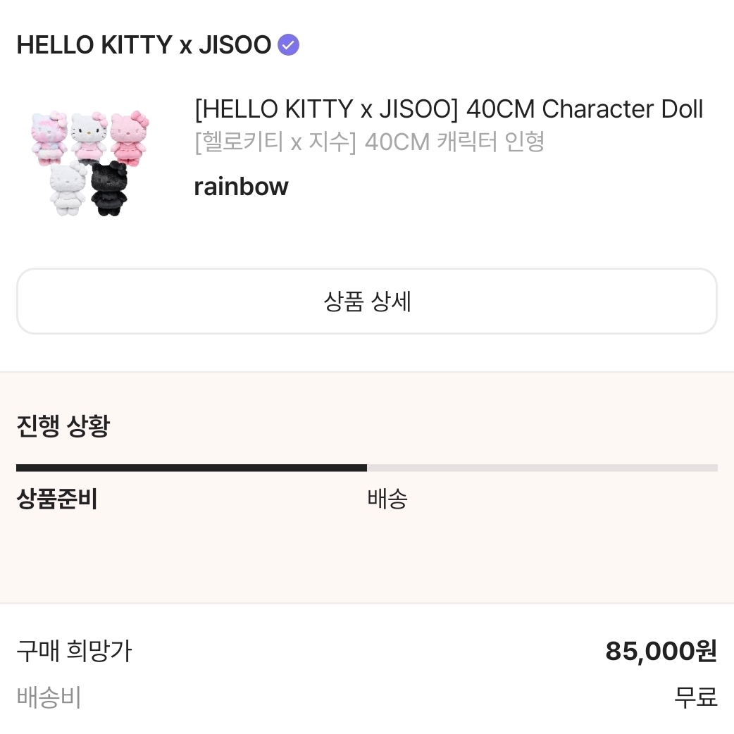
Task: Open the 40CM Character Doll product title
Action: pyautogui.click(x=449, y=109)
